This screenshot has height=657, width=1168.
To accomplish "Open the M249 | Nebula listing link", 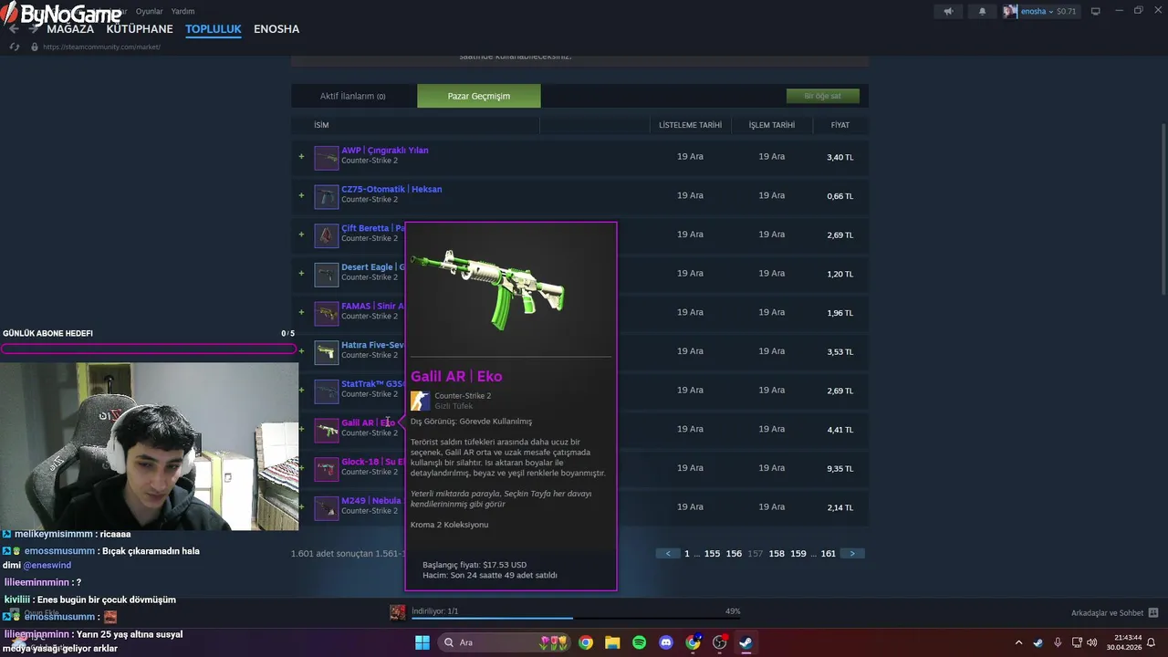I will point(371,501).
